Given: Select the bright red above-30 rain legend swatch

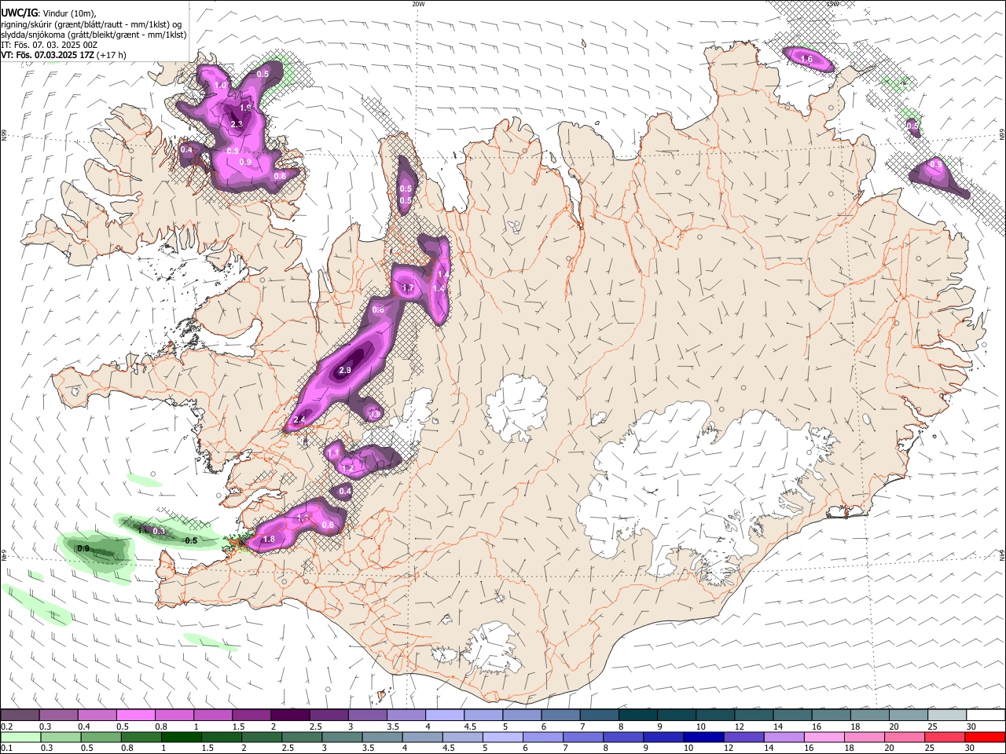Looking at the screenshot, I should point(985,737).
